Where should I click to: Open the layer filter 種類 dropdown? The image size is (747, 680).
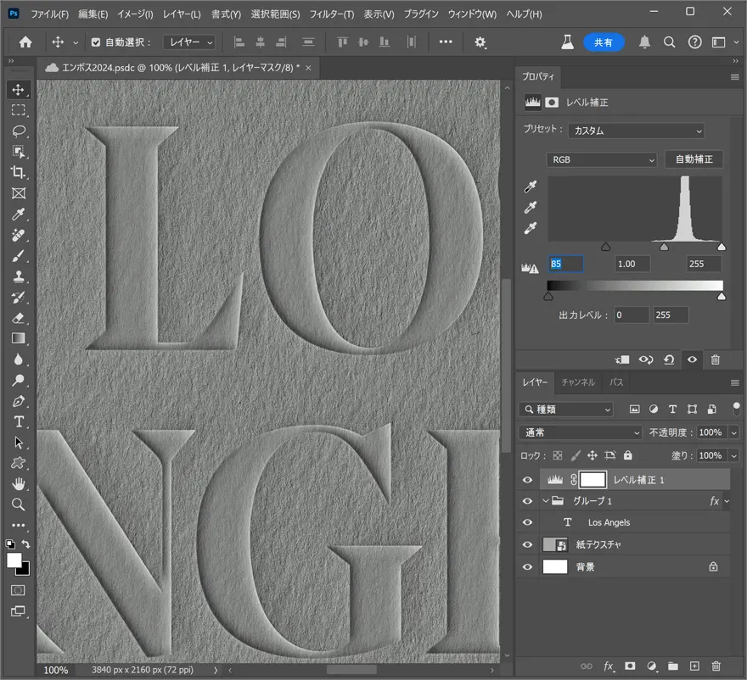click(x=566, y=410)
